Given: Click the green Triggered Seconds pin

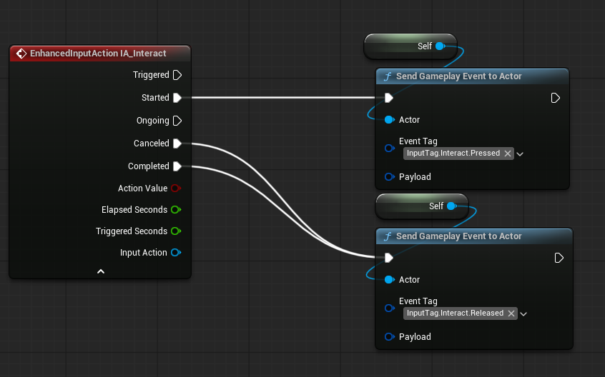Looking at the screenshot, I should 175,231.
